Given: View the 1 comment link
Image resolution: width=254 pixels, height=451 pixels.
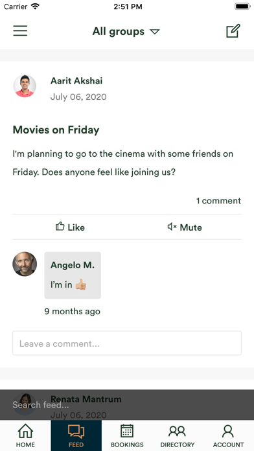Looking at the screenshot, I should [218, 201].
